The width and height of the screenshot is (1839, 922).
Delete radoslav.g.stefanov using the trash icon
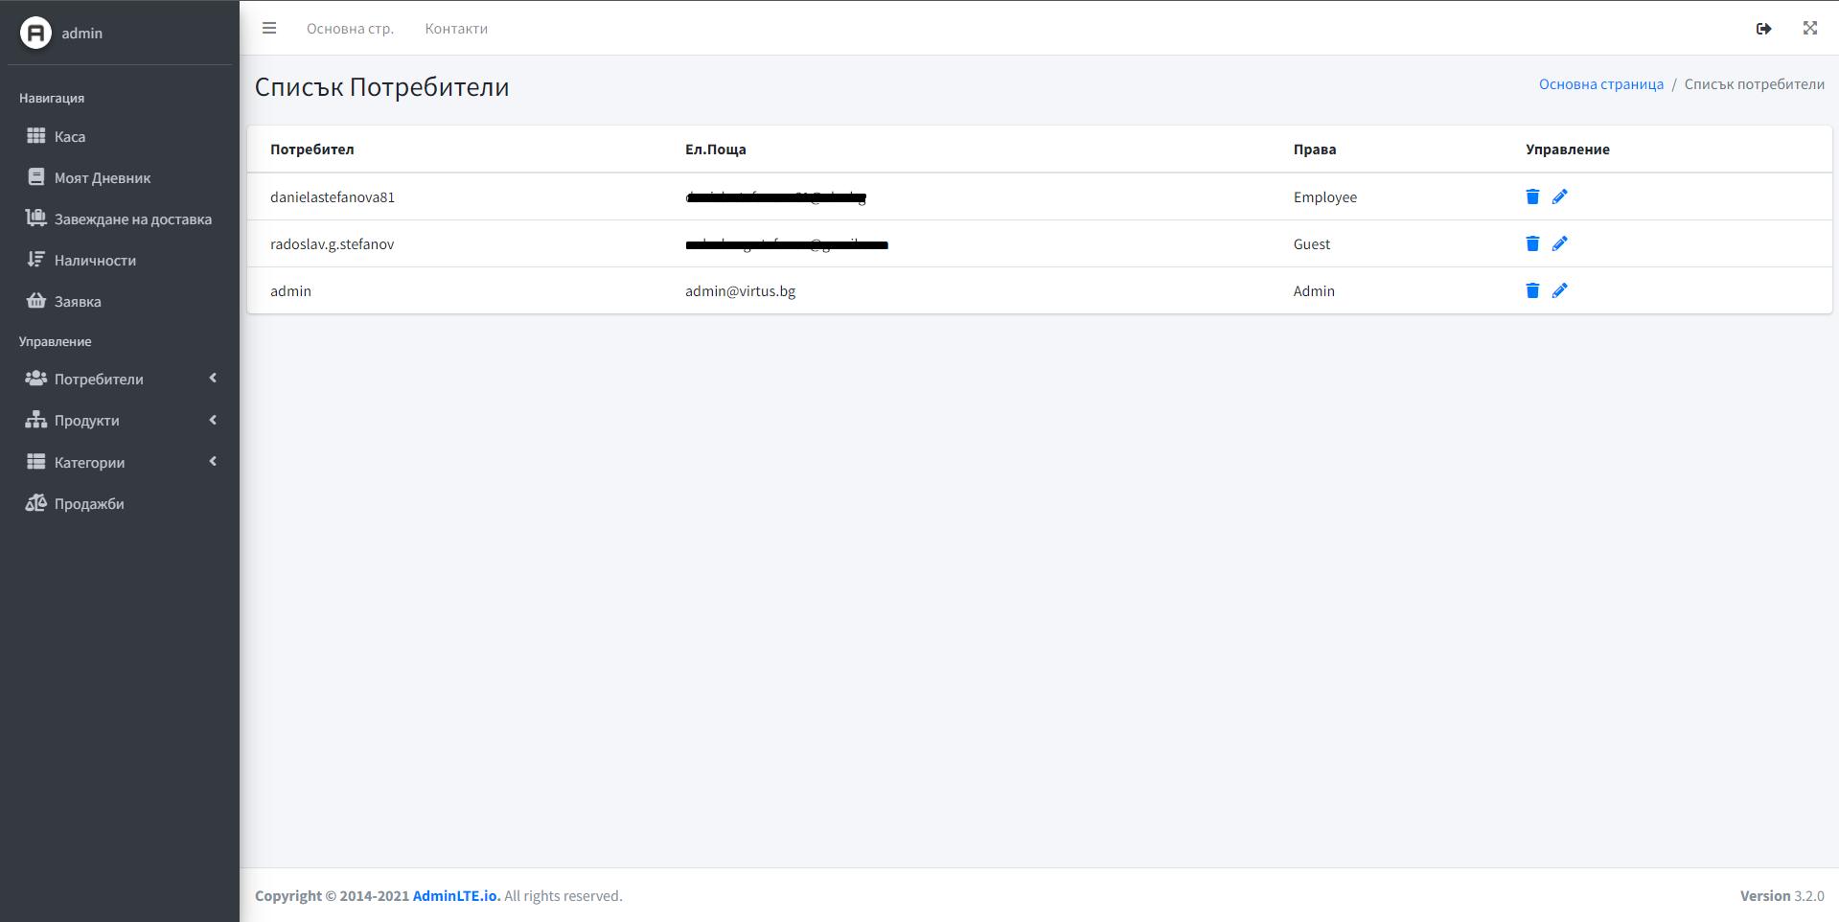pos(1531,243)
